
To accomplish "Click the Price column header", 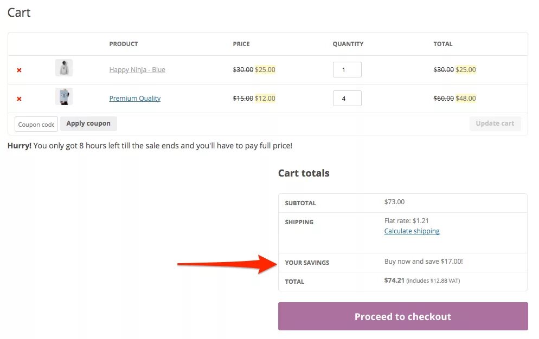I will [241, 44].
